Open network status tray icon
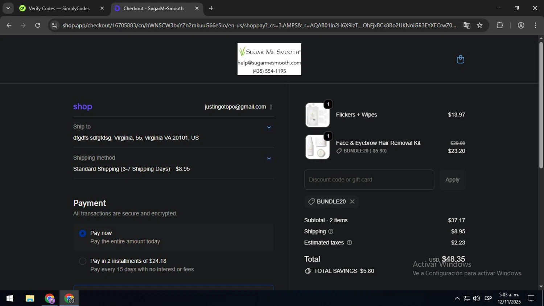Viewport: 544px width, 306px height. coord(467,298)
